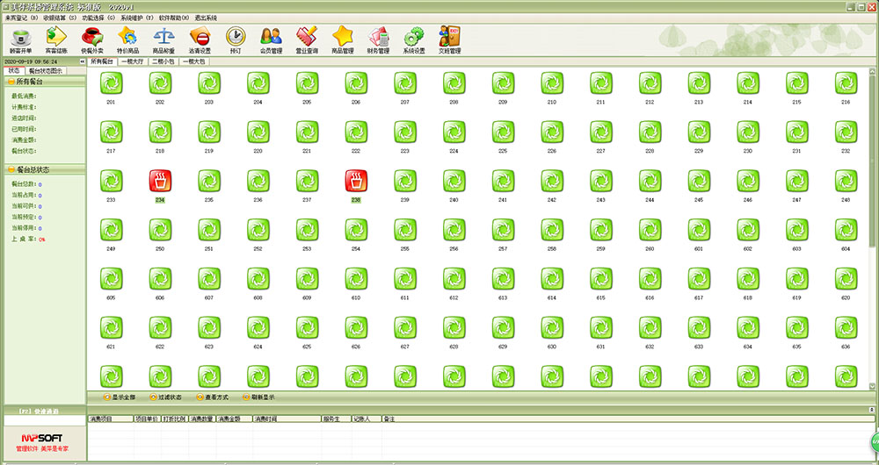
Task: Open 系统设置 system settings gears
Action: pyautogui.click(x=413, y=39)
